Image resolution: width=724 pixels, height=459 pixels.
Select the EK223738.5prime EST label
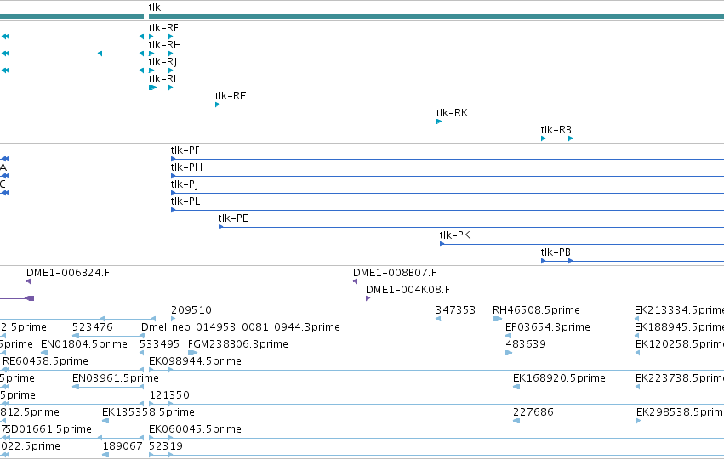click(x=680, y=378)
